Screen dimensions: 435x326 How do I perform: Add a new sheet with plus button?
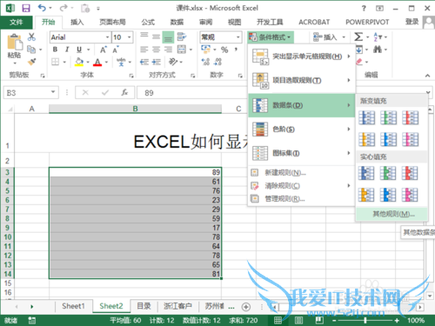[x=246, y=307]
